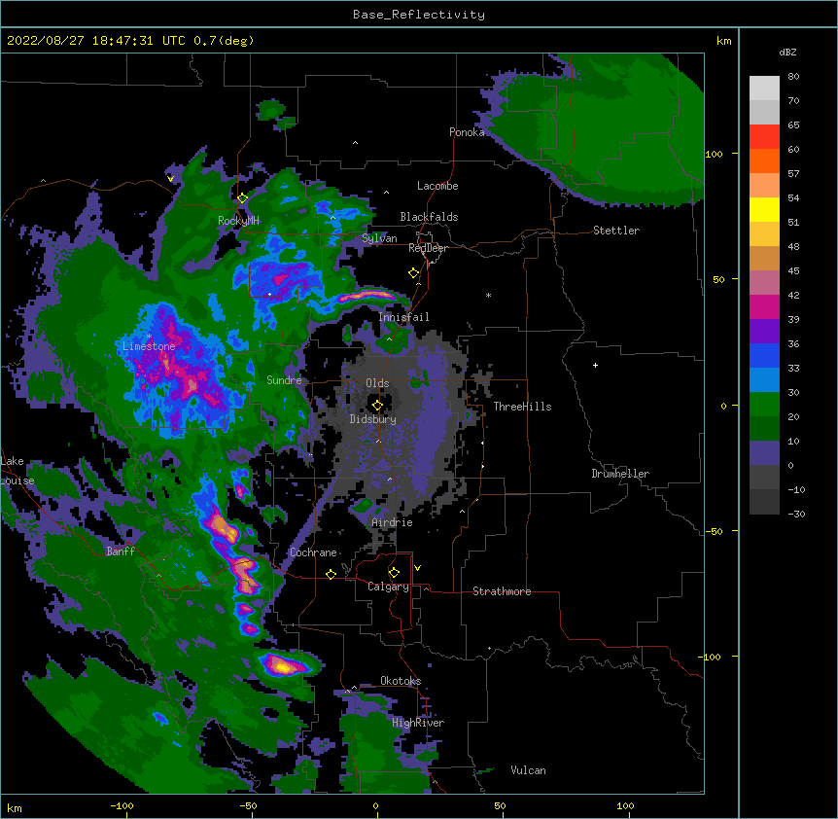Click the Vulcan city label
Viewport: 838px width, 819px height.
tap(528, 770)
